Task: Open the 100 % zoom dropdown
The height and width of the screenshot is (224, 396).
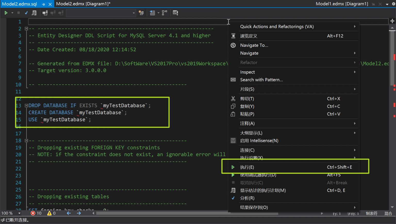Action: click(19, 213)
